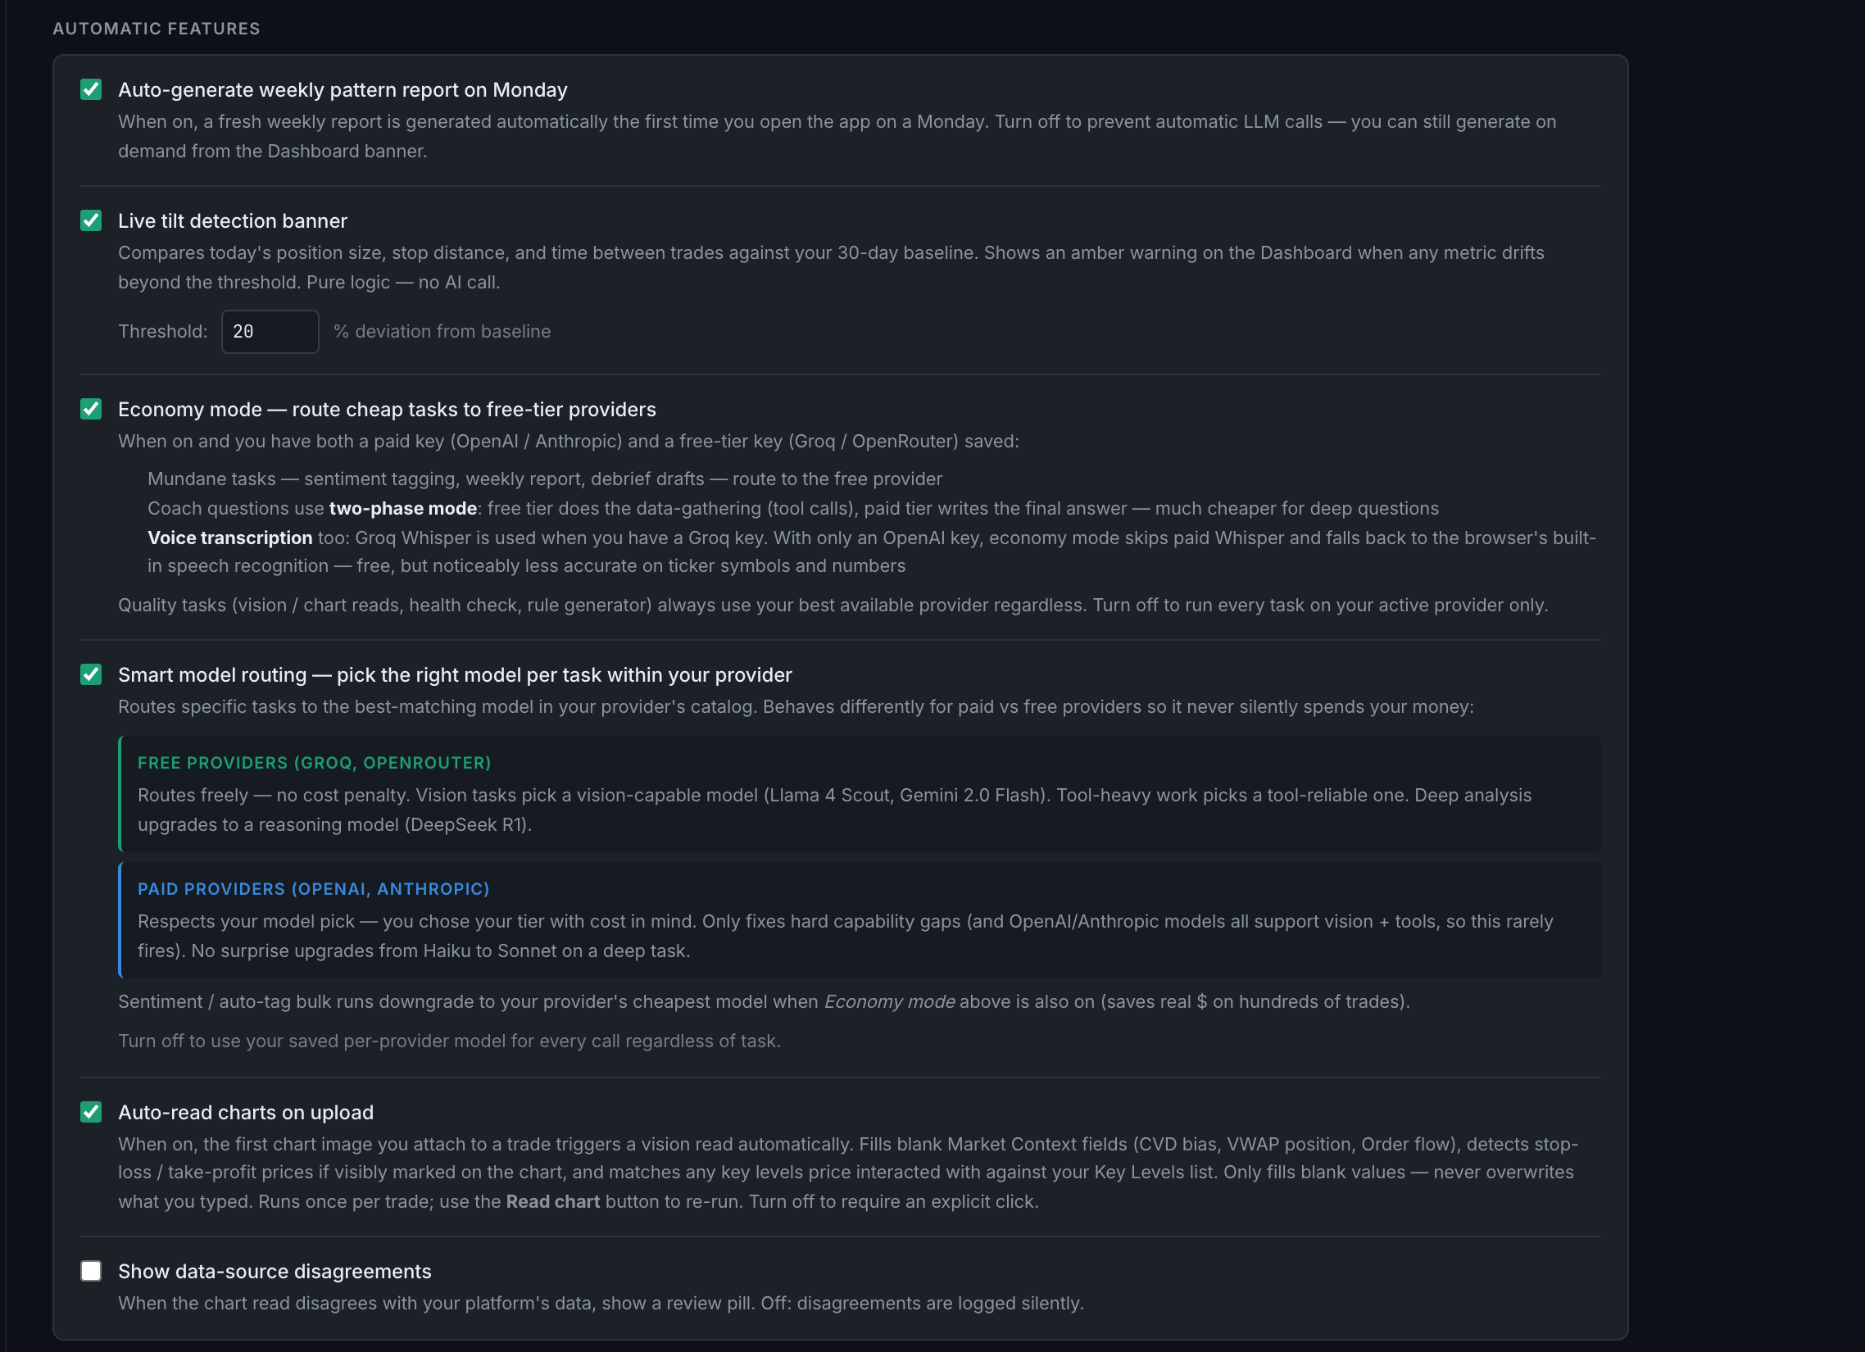Click the bold 'Read chart' text
1865x1352 pixels.
552,1201
